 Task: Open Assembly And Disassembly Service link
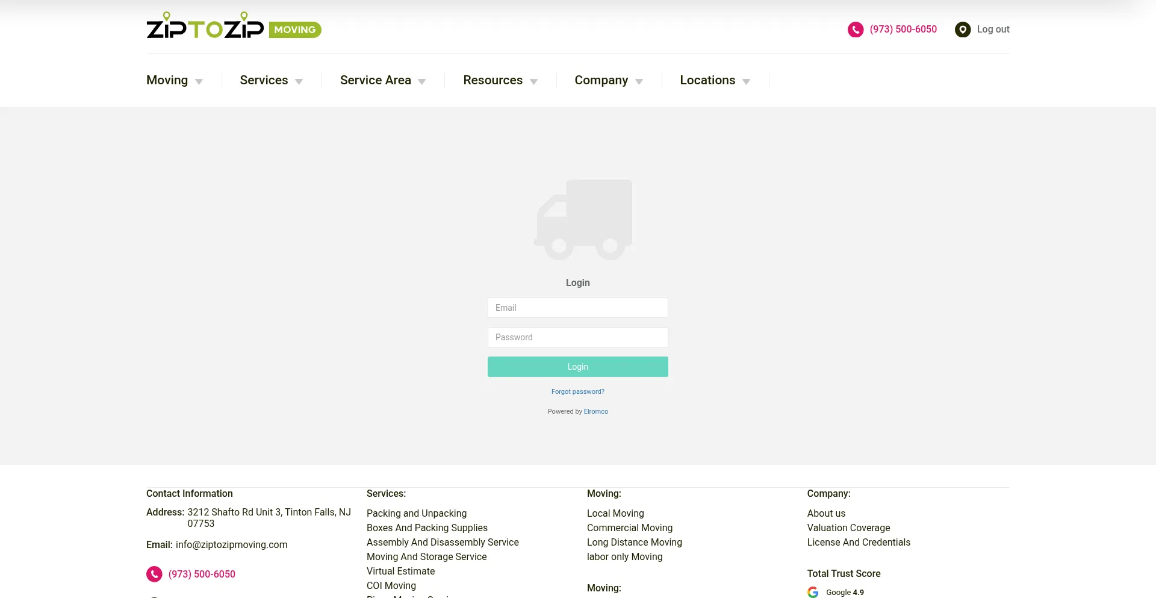pos(443,542)
